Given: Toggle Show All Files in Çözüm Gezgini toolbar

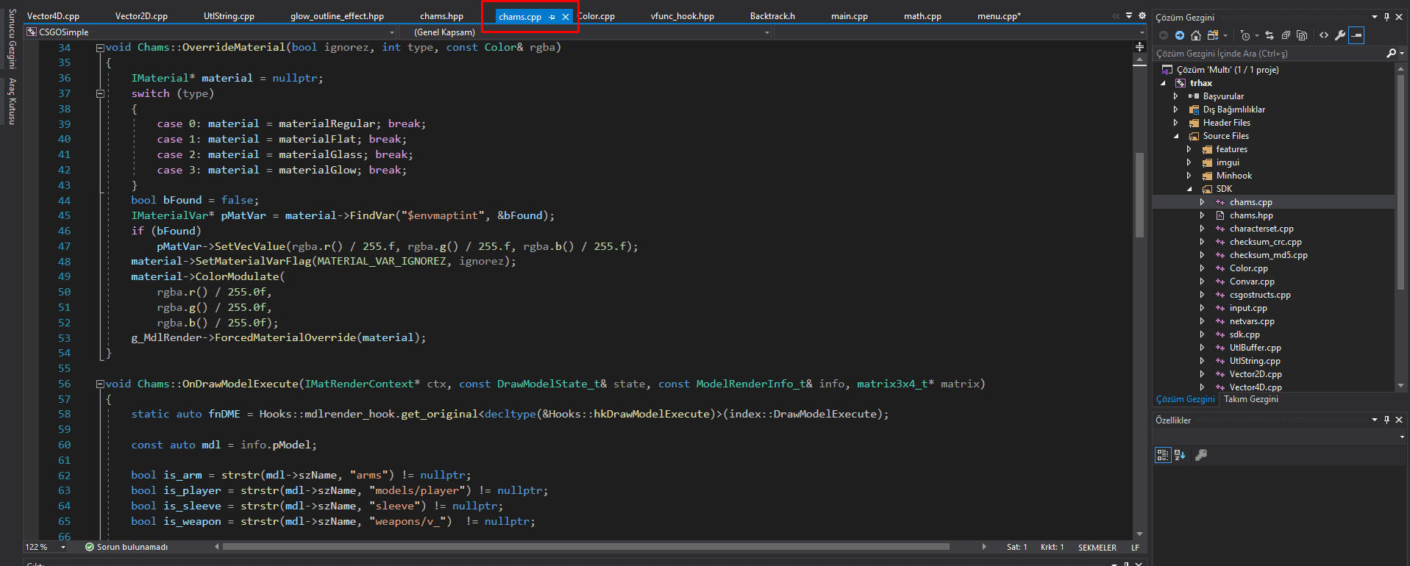Looking at the screenshot, I should (x=1302, y=35).
